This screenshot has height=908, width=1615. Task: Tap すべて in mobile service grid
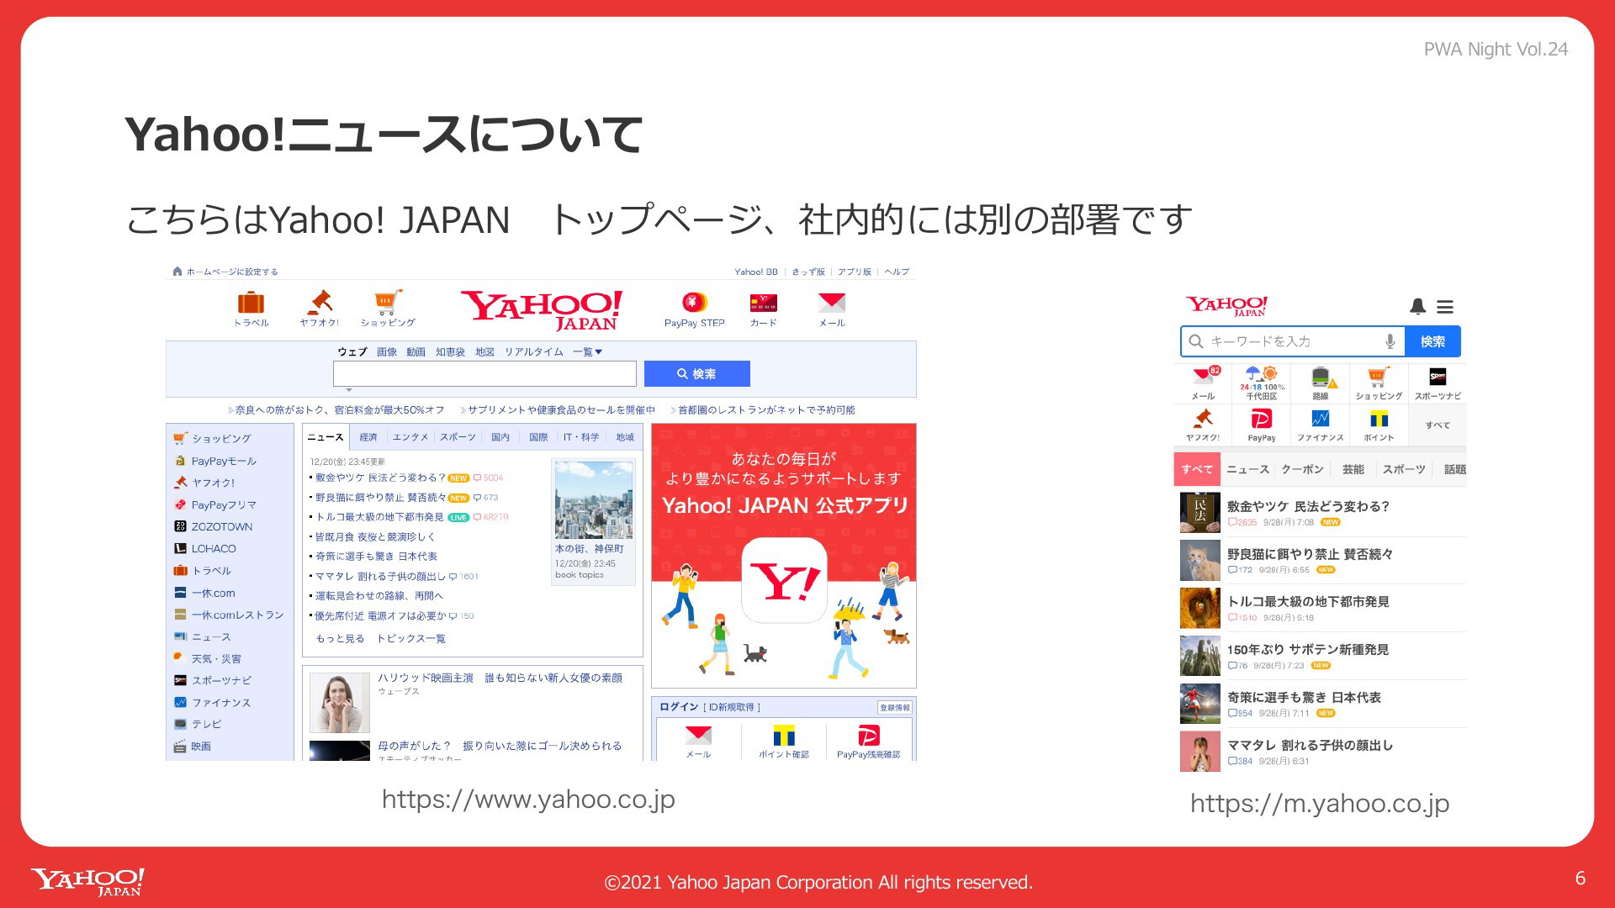click(x=1438, y=425)
